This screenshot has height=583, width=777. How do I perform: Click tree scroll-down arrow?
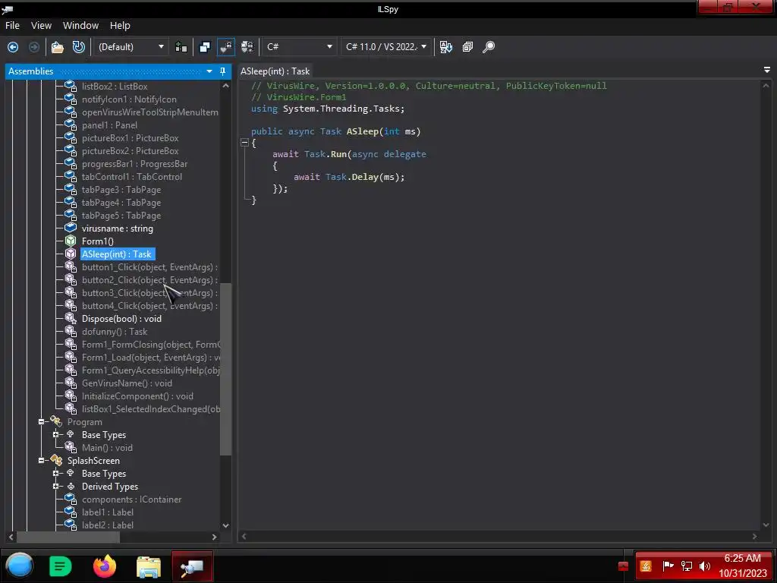coord(225,525)
